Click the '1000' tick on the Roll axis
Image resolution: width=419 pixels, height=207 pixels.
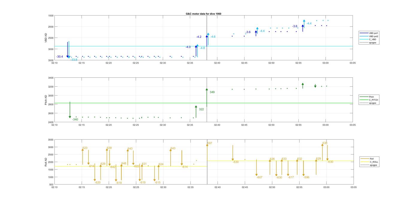[x=51, y=177]
